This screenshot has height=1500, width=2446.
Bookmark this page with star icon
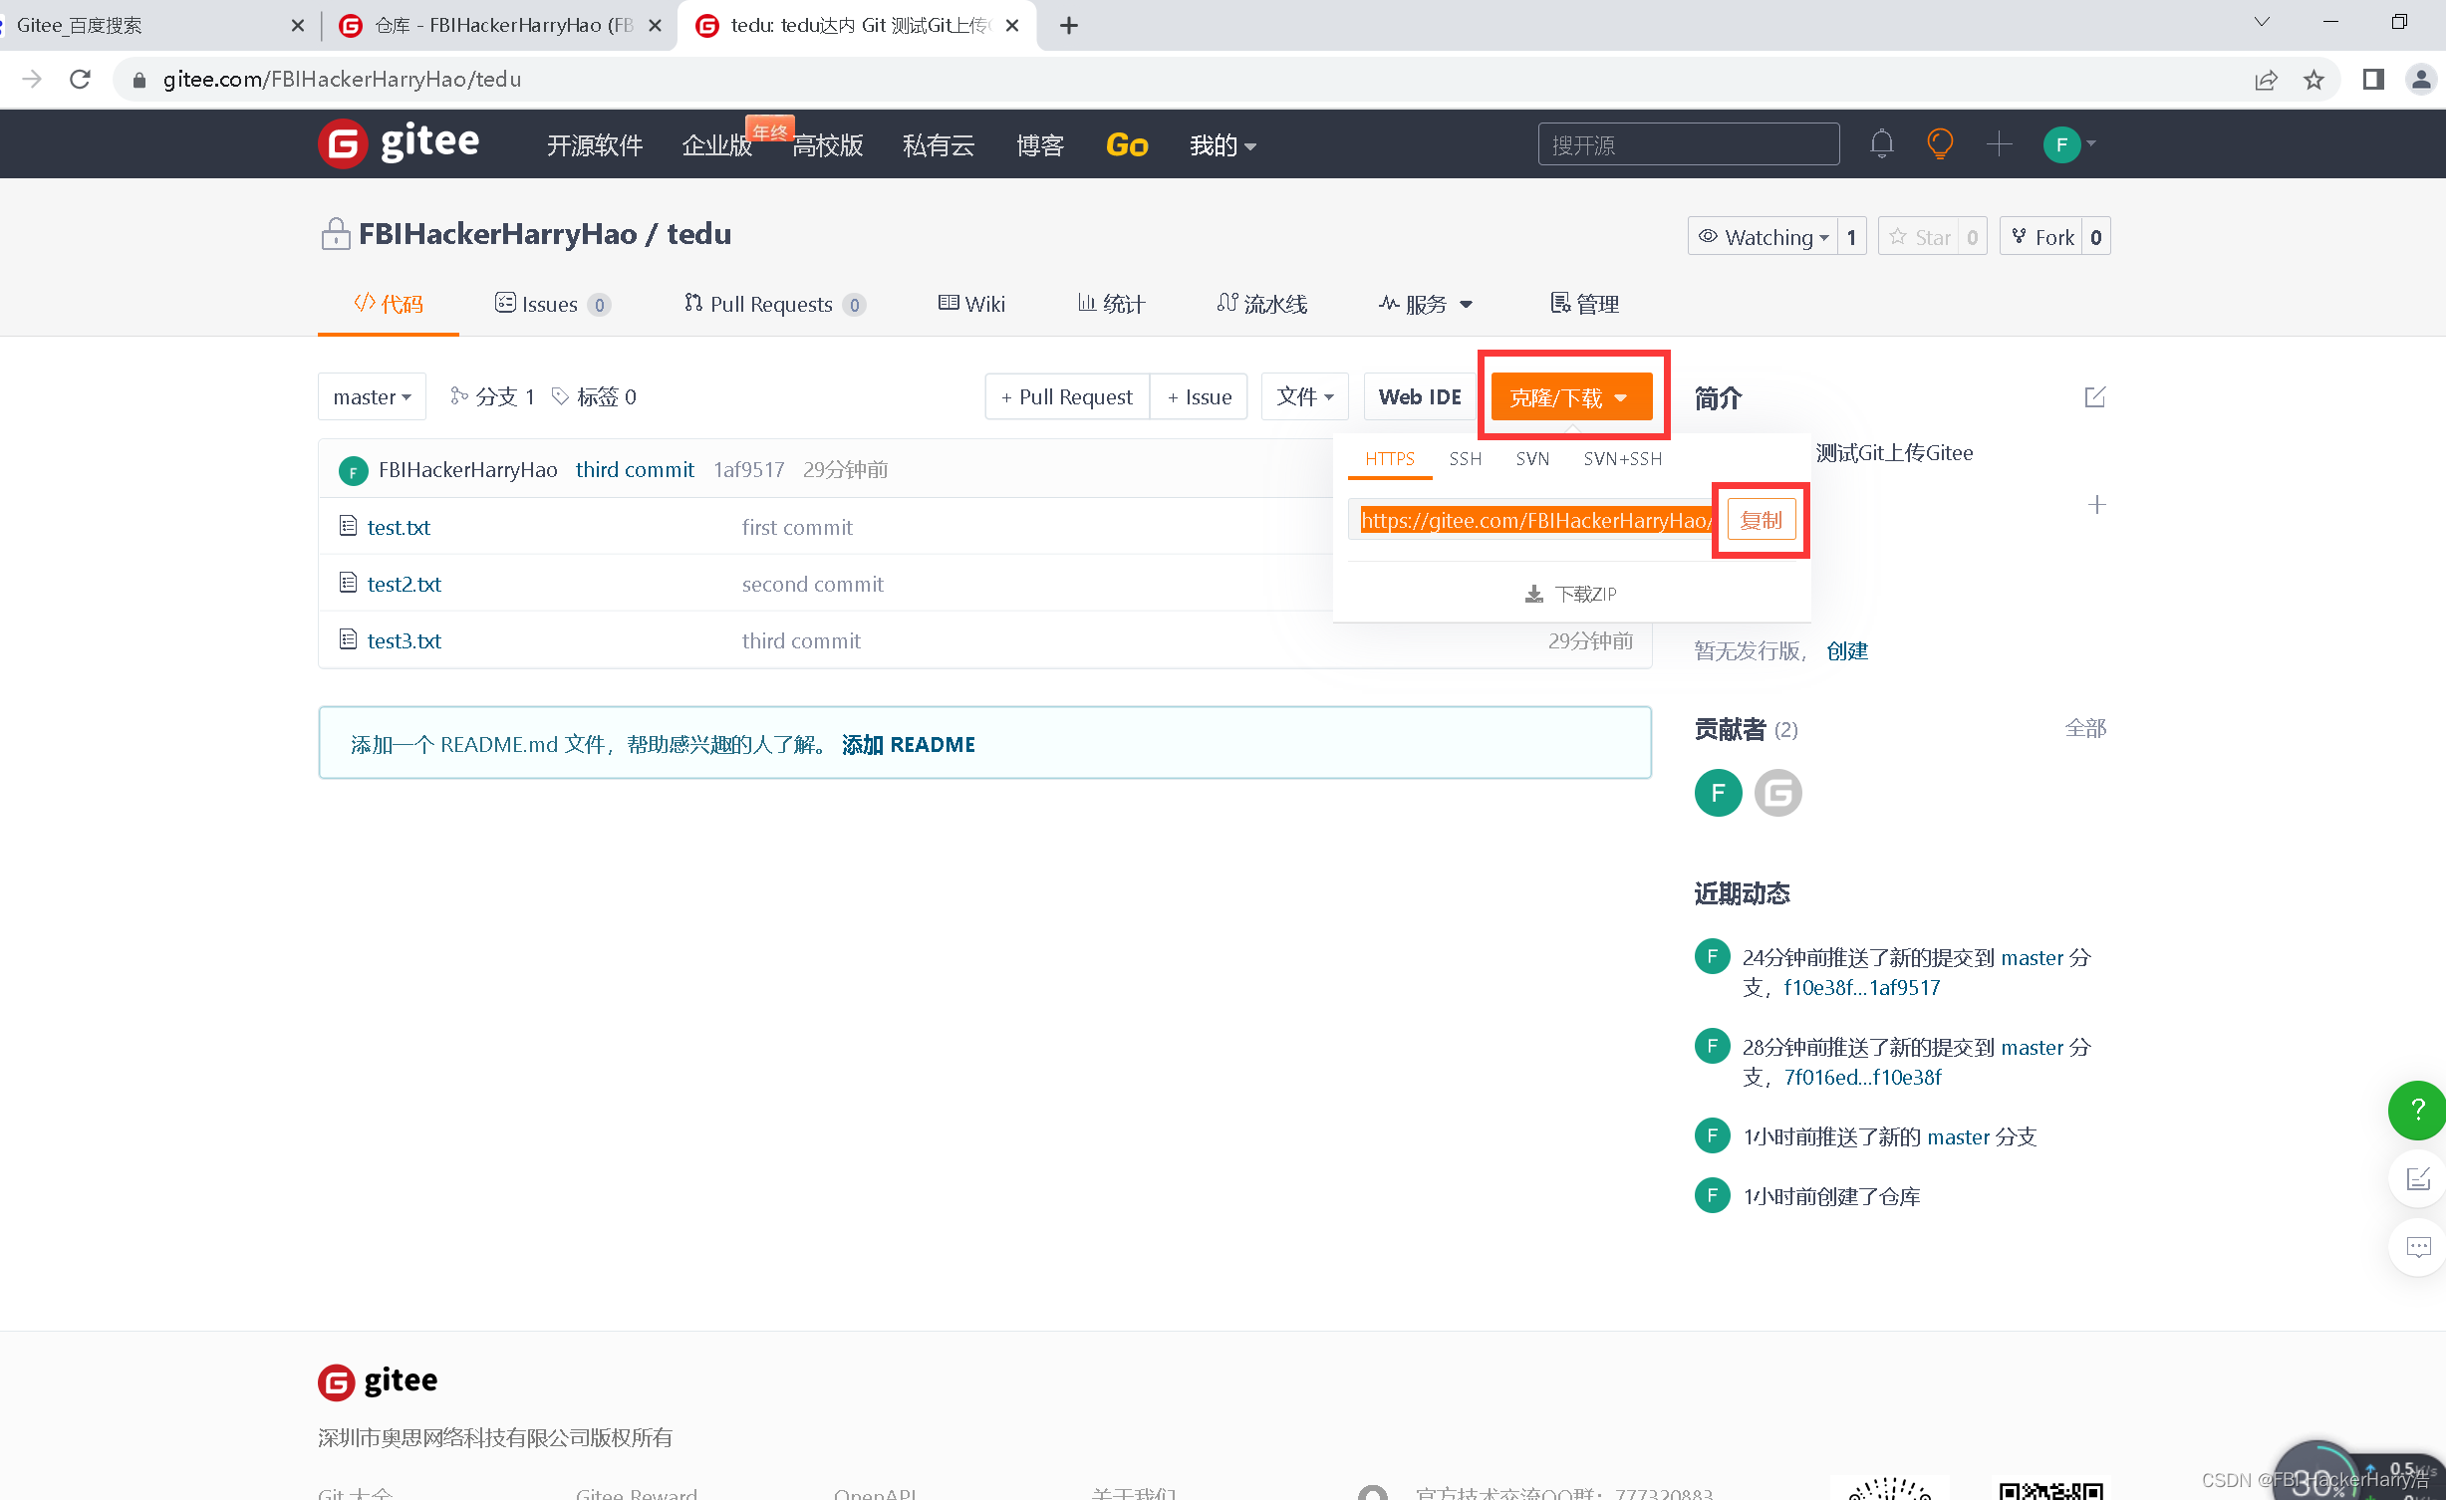pyautogui.click(x=2313, y=80)
